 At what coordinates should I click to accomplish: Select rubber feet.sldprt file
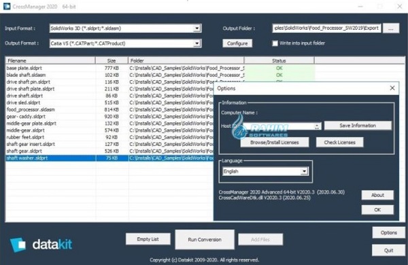pos(25,137)
